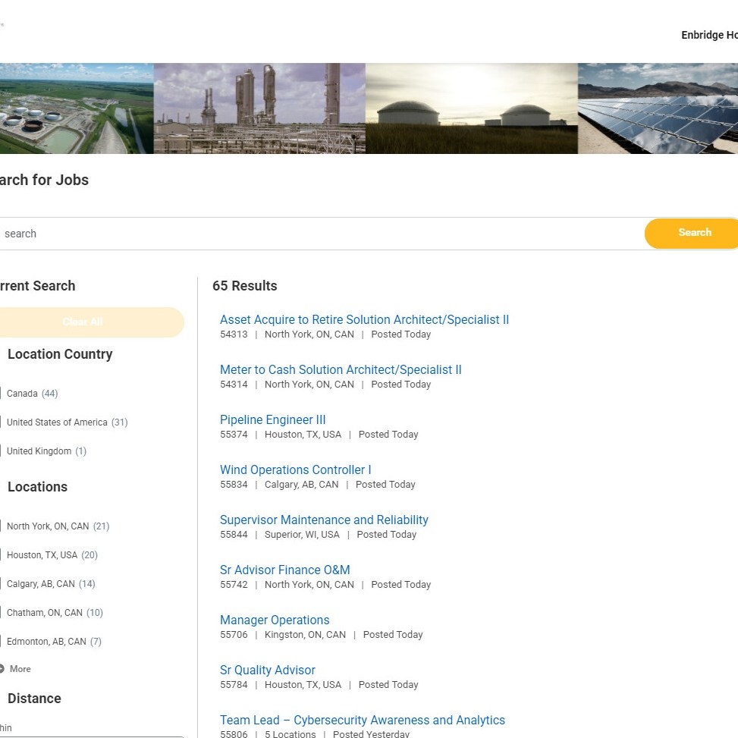Screen dimensions: 738x738
Task: Click the Clear All filters button
Action: coord(83,322)
